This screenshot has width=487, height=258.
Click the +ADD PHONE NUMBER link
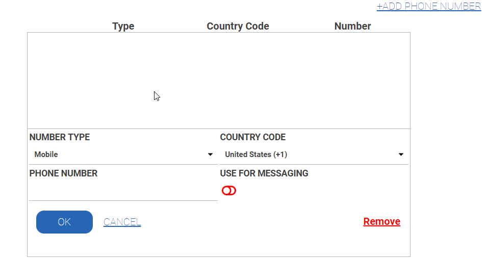[x=428, y=6]
